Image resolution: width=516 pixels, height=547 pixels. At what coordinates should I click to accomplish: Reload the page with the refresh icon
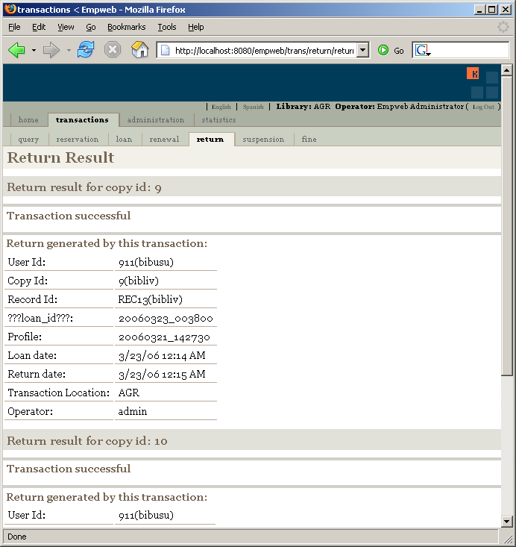pyautogui.click(x=86, y=50)
